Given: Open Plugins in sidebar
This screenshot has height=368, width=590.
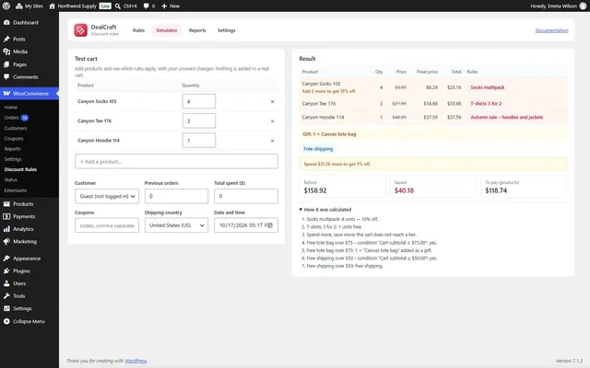Looking at the screenshot, I should 29,270.
